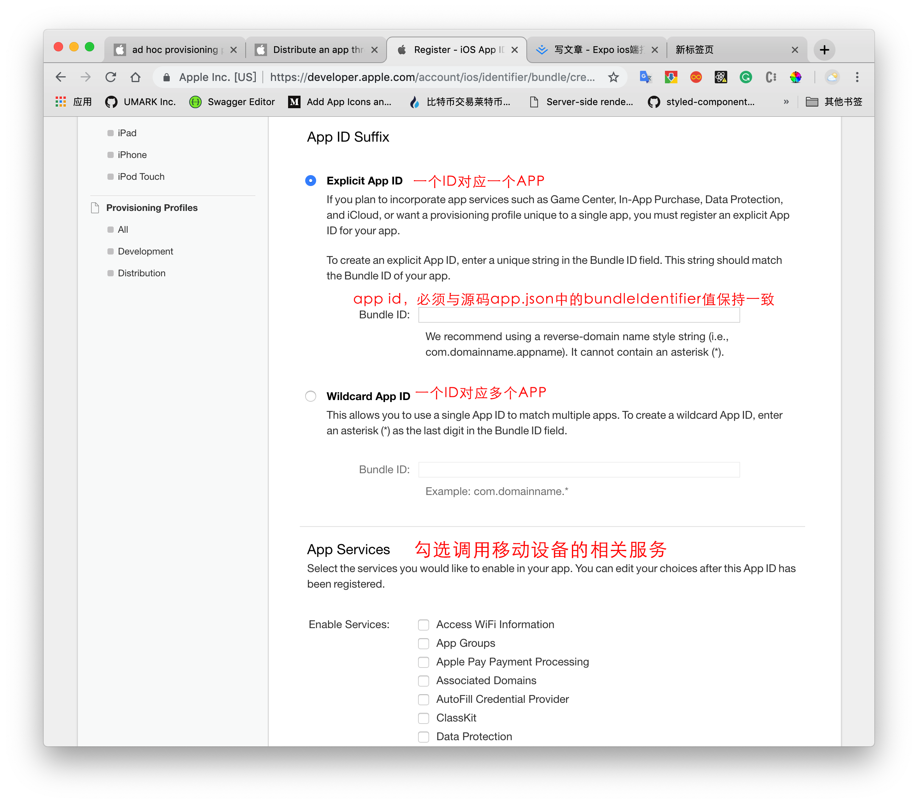Enable the ClassKit service checkbox
Image resolution: width=918 pixels, height=804 pixels.
pos(423,718)
